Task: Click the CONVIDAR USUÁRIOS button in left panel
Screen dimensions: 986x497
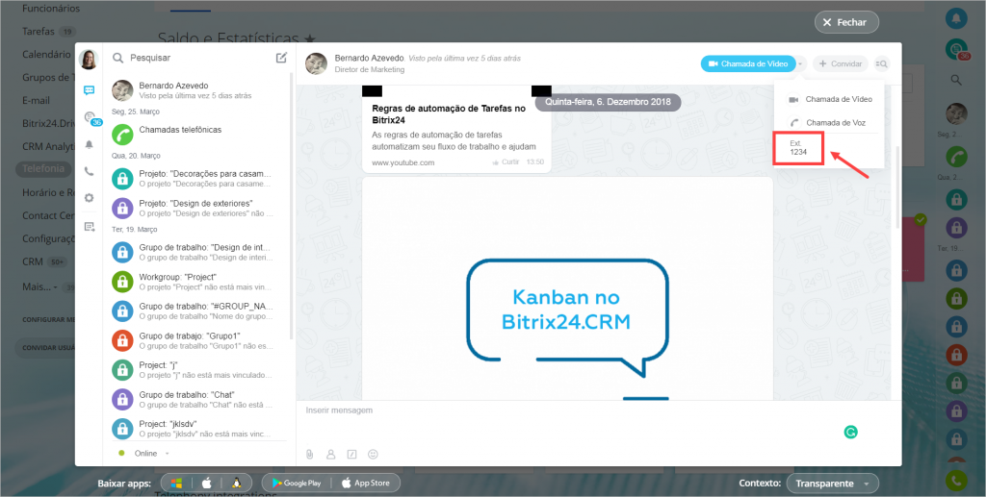Action: pos(45,348)
